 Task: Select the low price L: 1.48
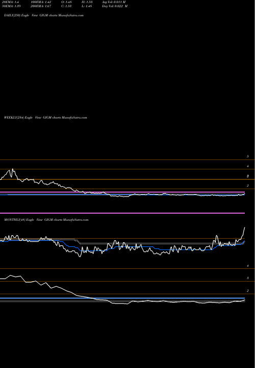[87, 6]
